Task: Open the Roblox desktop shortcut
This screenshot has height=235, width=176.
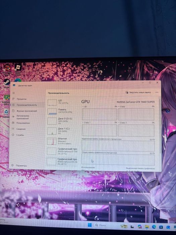Action: (18, 69)
